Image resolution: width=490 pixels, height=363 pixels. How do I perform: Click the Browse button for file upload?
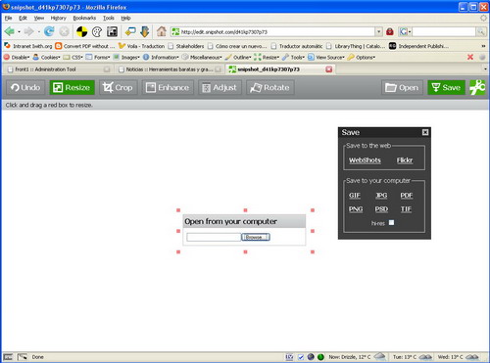[x=255, y=237]
